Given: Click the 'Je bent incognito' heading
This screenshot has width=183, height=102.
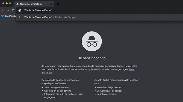Looking at the screenshot, I should (92, 58).
